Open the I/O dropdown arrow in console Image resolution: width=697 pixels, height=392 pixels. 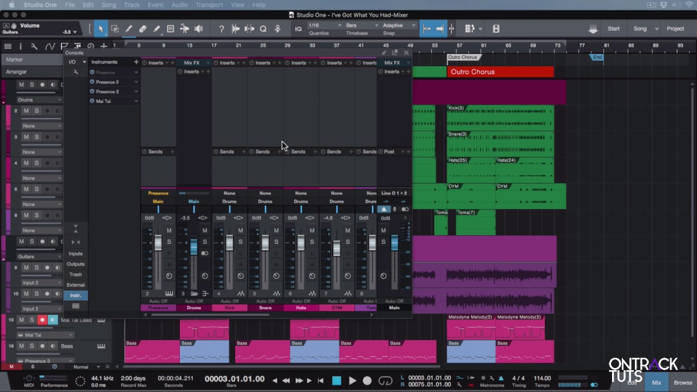point(84,62)
